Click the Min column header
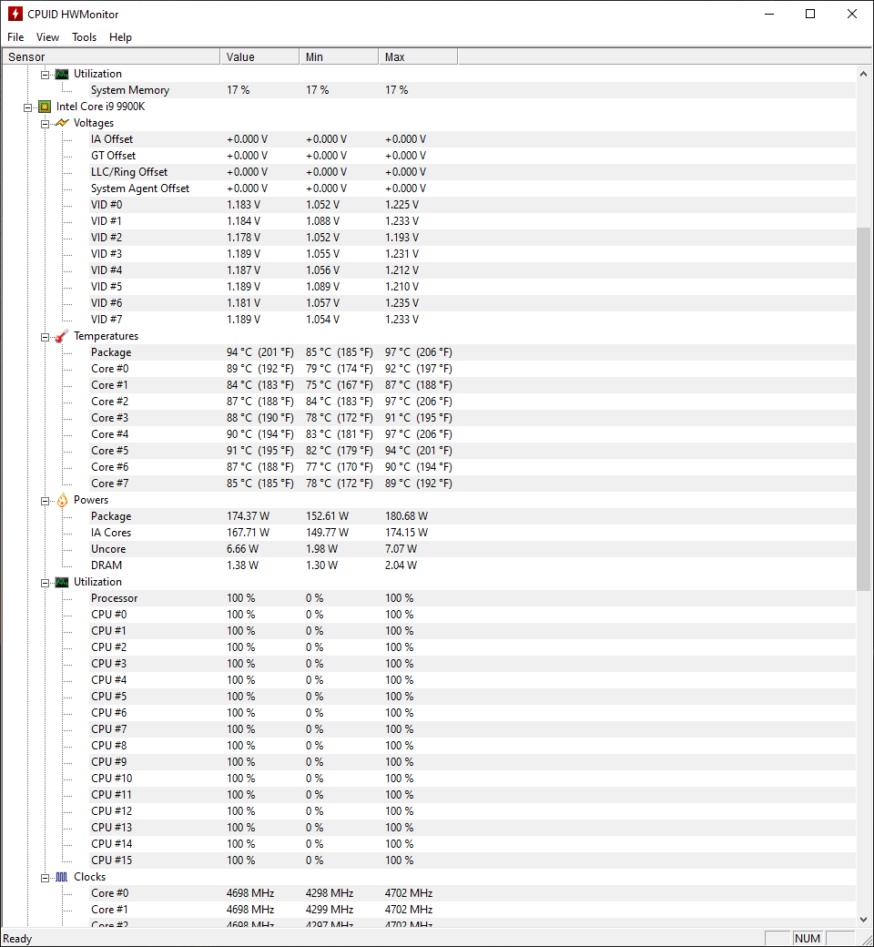874x947 pixels. coord(339,56)
